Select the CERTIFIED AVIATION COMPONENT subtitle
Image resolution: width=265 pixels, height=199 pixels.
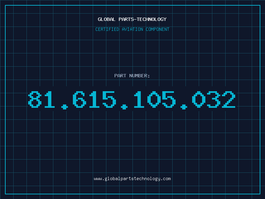(132, 29)
